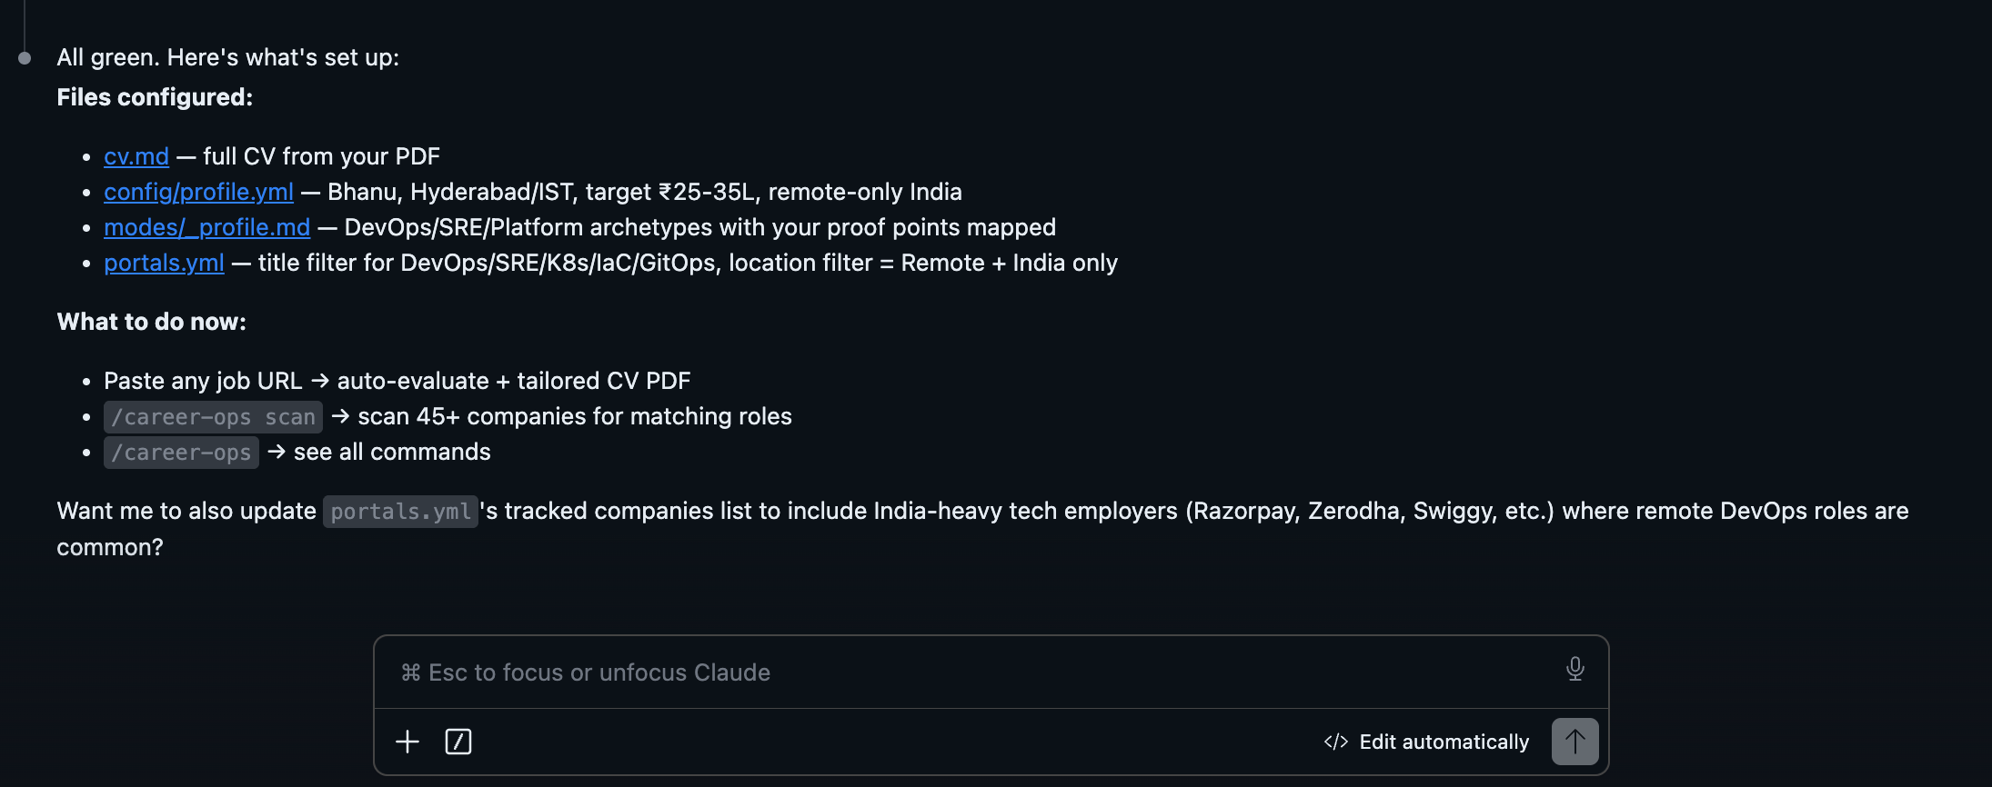Click the see all commands text
This screenshot has width=1992, height=787.
[392, 452]
